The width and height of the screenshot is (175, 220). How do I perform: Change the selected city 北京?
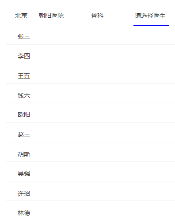coord(21,16)
